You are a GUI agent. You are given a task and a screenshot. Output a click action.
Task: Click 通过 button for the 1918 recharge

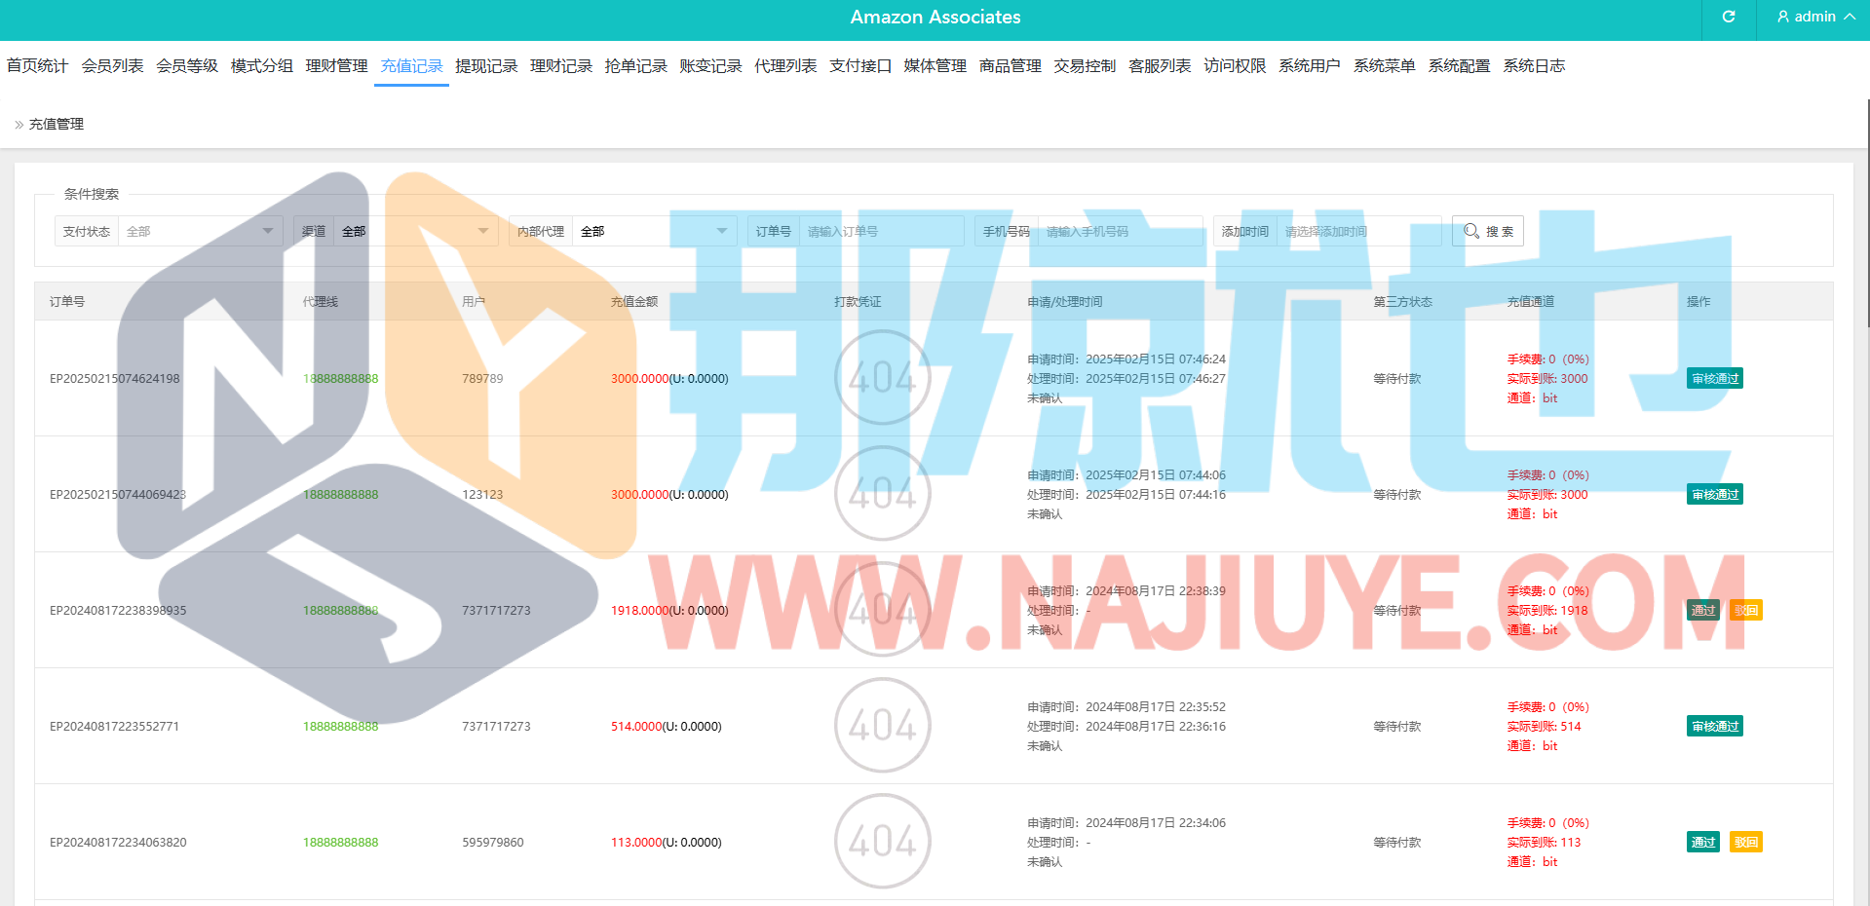[x=1702, y=611]
